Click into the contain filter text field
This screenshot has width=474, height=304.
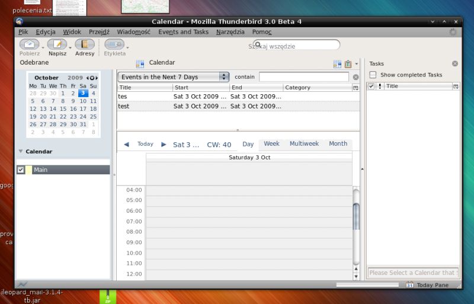coord(304,77)
